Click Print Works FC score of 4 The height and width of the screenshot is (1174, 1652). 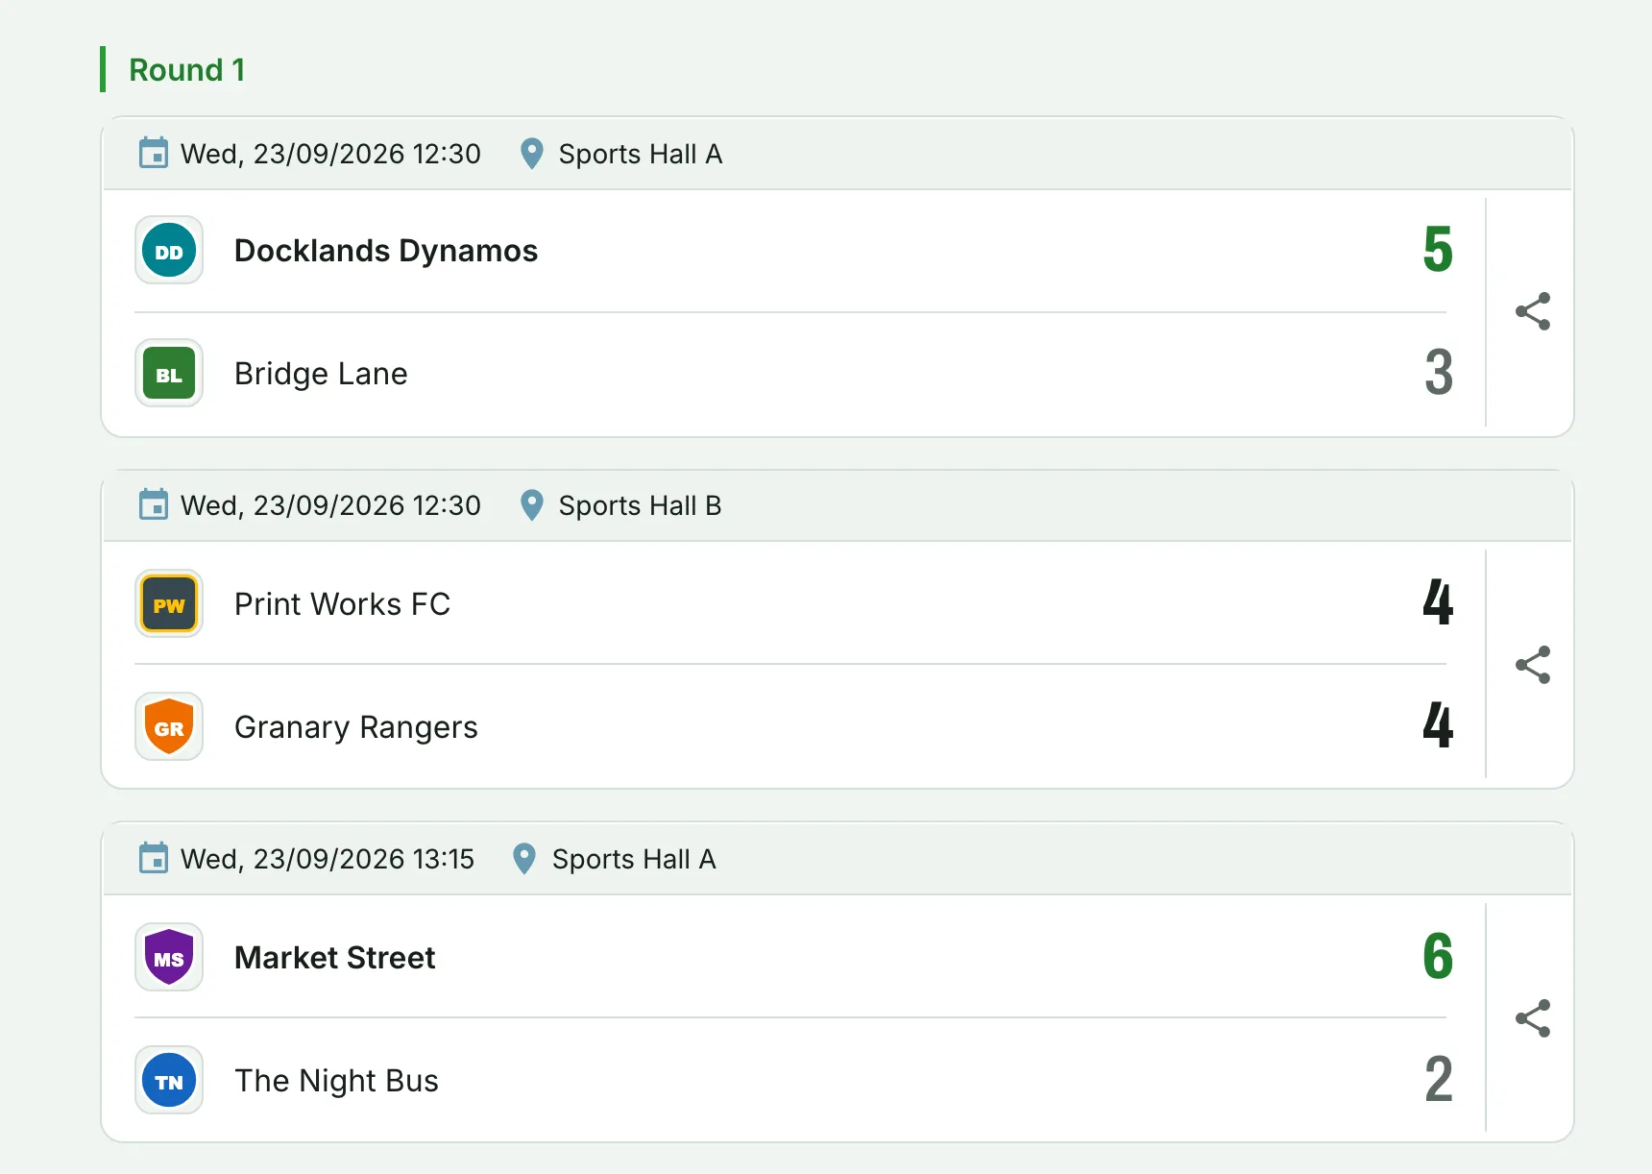pyautogui.click(x=1438, y=603)
